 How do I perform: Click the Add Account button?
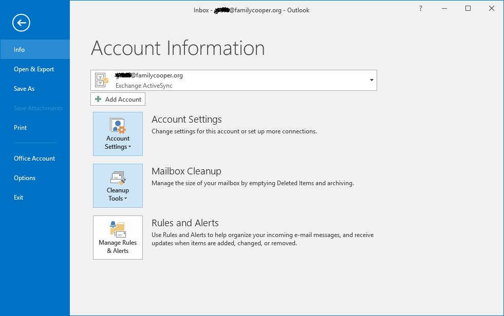click(118, 99)
